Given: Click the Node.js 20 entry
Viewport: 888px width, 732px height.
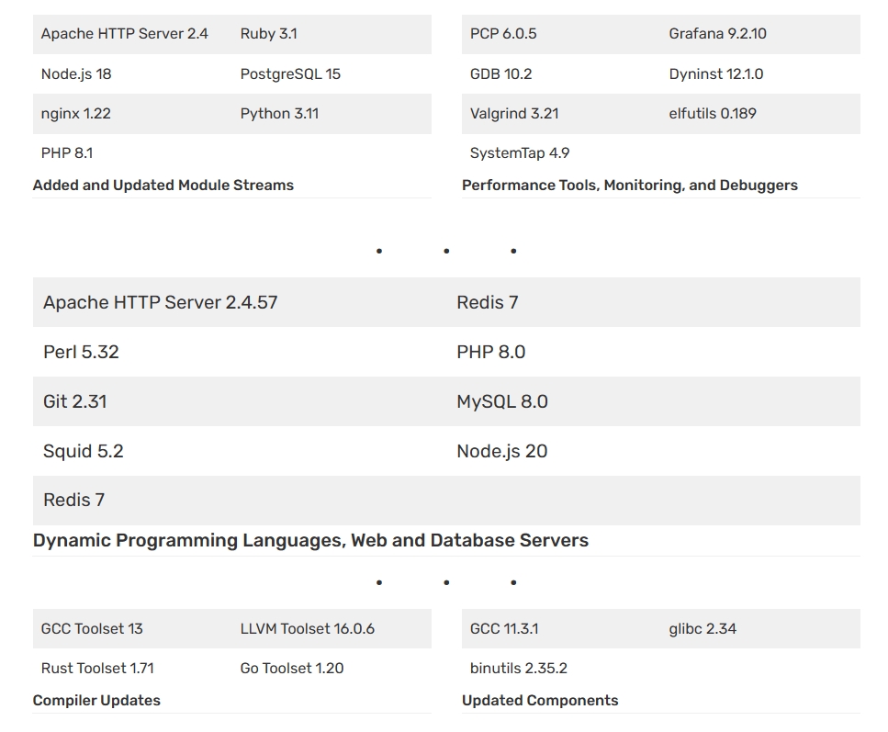Looking at the screenshot, I should [500, 451].
